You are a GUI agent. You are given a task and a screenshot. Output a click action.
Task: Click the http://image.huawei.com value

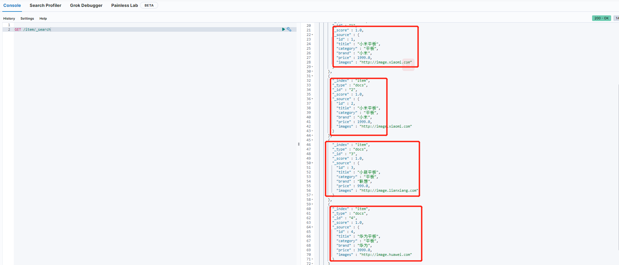click(385, 255)
